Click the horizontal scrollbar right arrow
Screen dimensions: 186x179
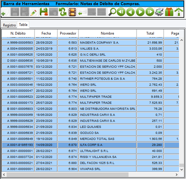pos(177,174)
